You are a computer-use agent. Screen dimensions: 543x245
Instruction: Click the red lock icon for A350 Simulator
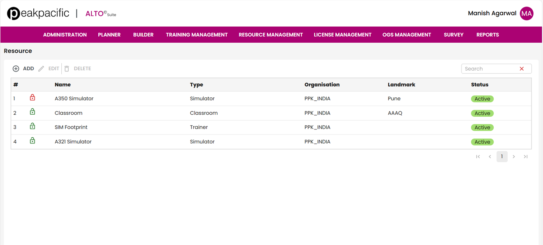(32, 98)
